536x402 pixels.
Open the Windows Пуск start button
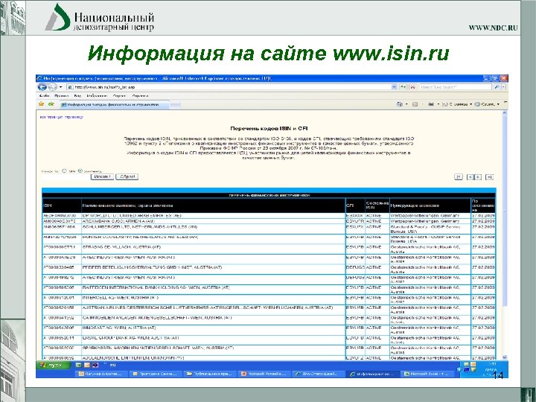[53, 365]
